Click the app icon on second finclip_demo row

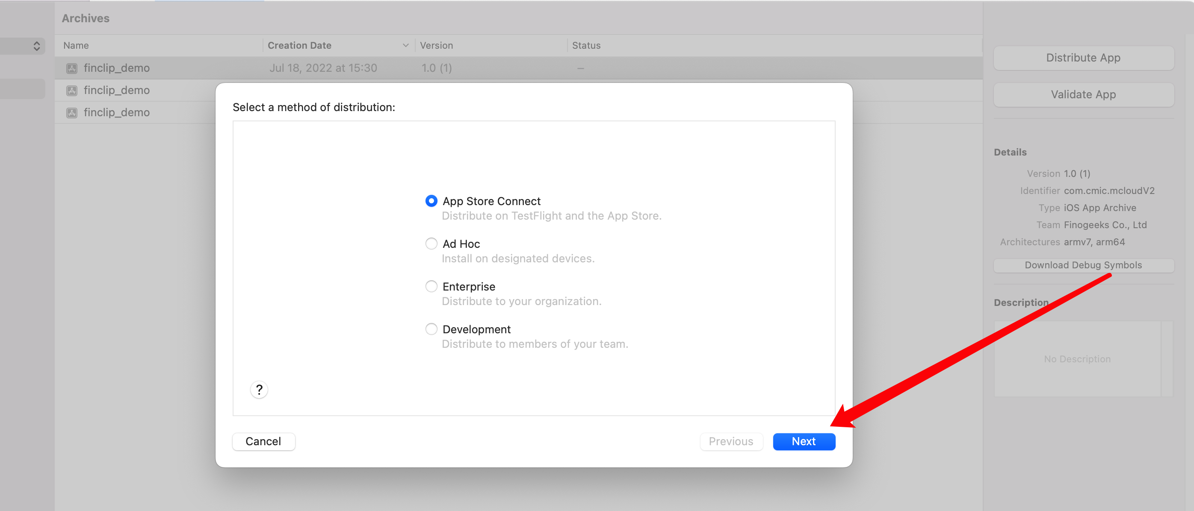(x=72, y=90)
